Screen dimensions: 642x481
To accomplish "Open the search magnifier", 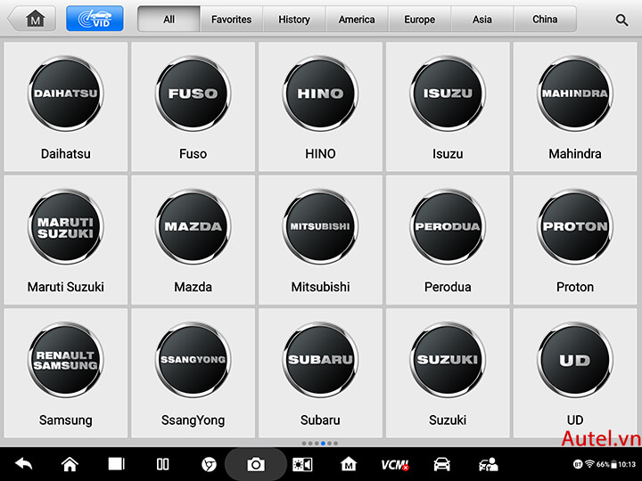I will pyautogui.click(x=621, y=20).
